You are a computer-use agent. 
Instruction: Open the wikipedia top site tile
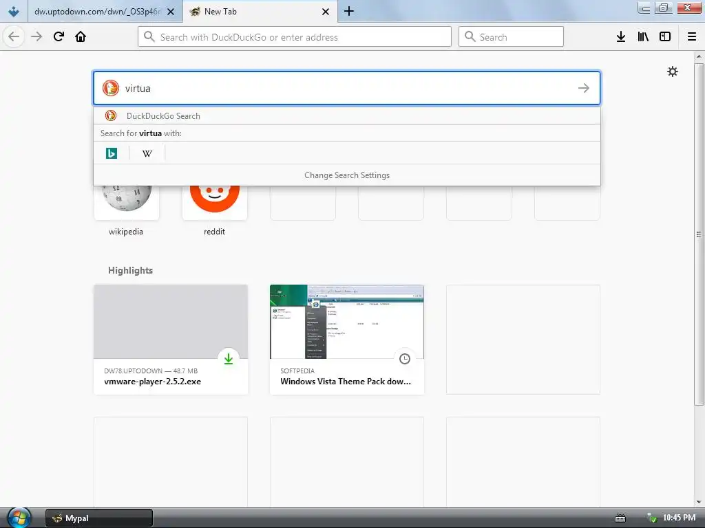127,210
